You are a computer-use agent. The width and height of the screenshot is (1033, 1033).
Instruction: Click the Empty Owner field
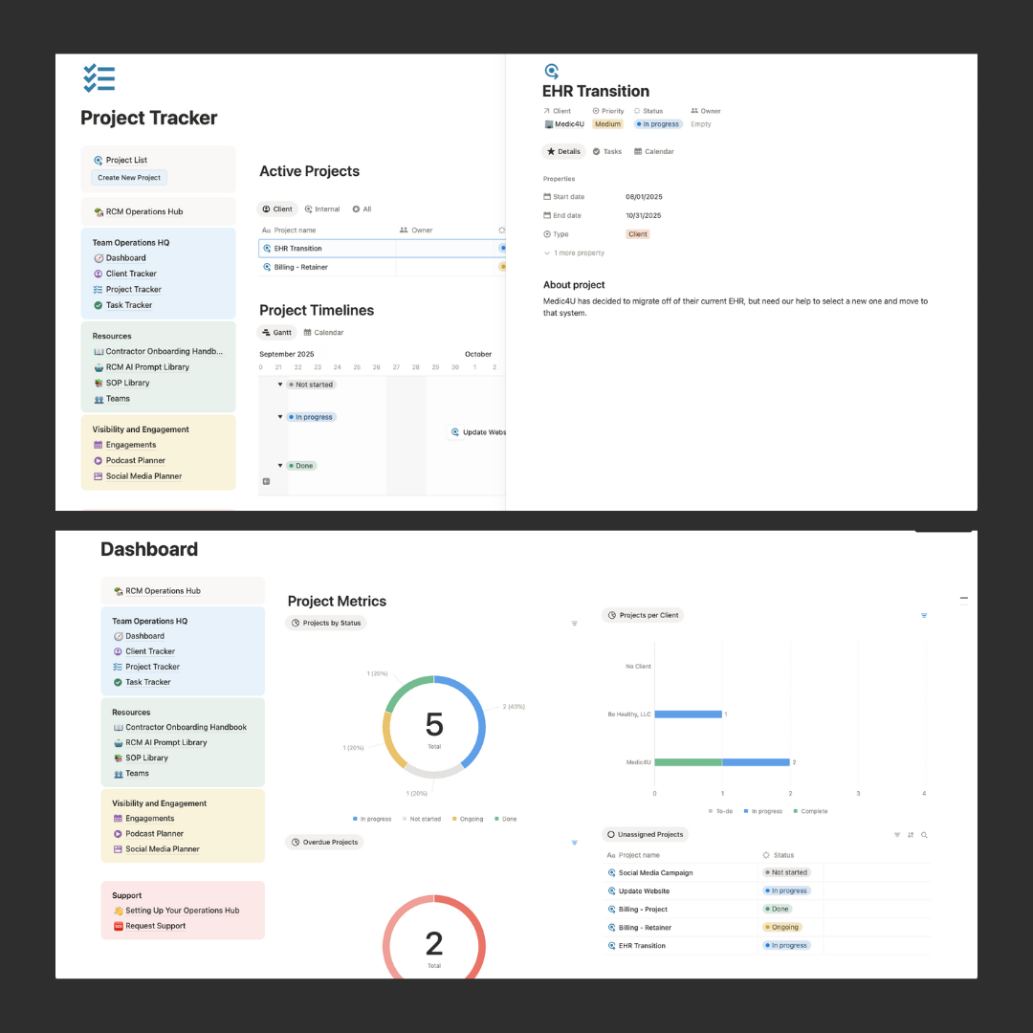[701, 124]
